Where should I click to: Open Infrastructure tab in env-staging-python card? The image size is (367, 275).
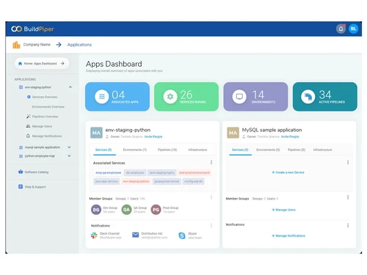(x=197, y=150)
